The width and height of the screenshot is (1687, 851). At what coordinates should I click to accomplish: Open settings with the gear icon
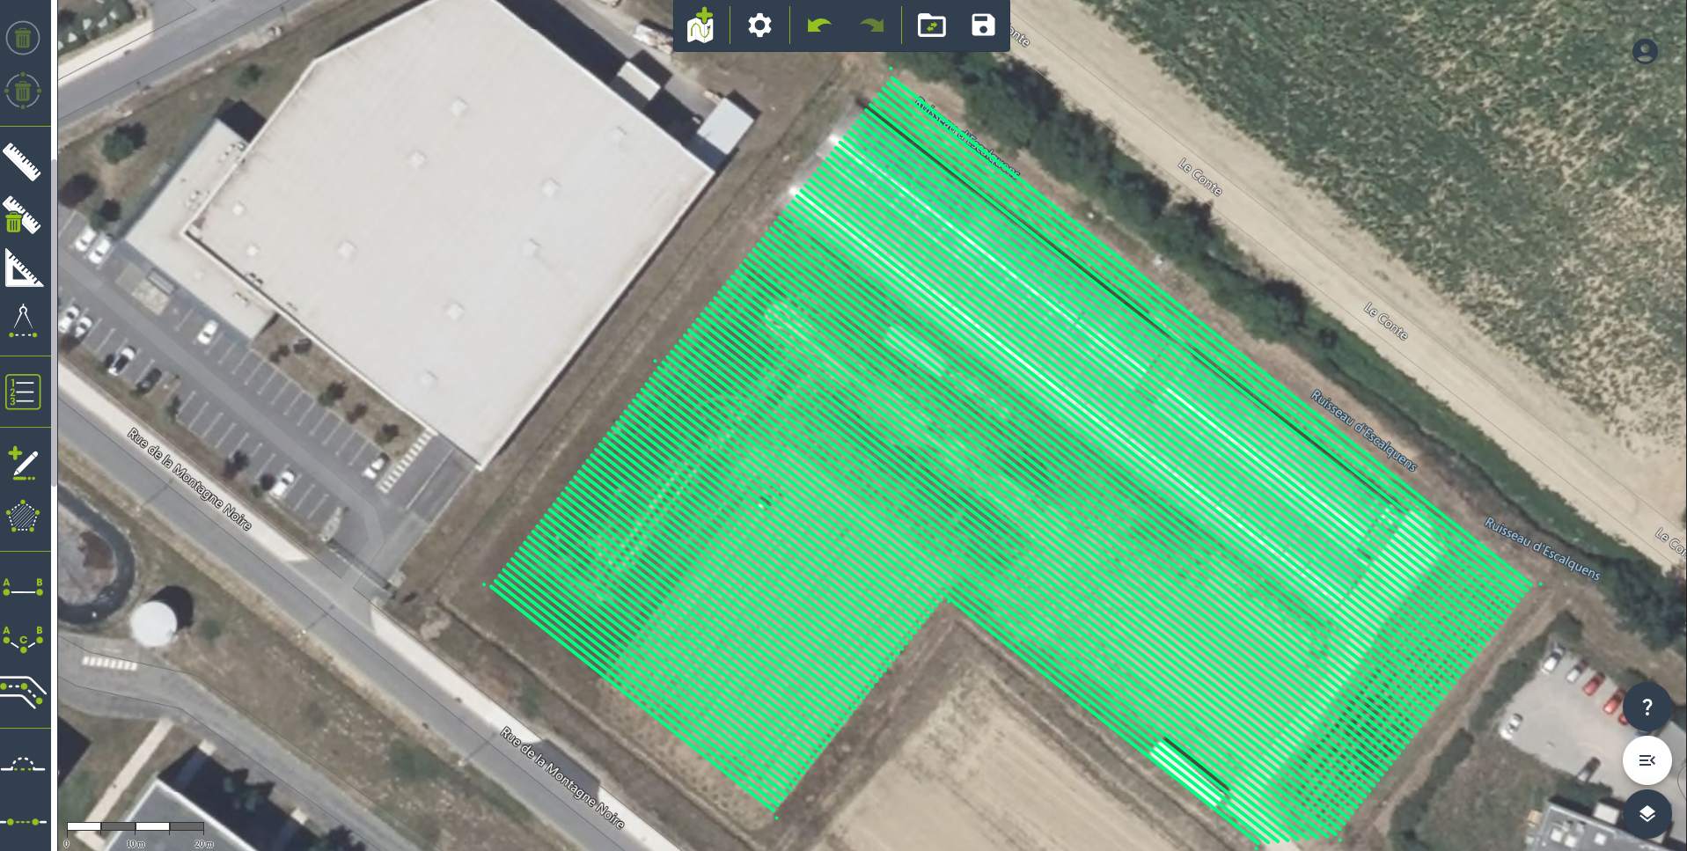(759, 26)
